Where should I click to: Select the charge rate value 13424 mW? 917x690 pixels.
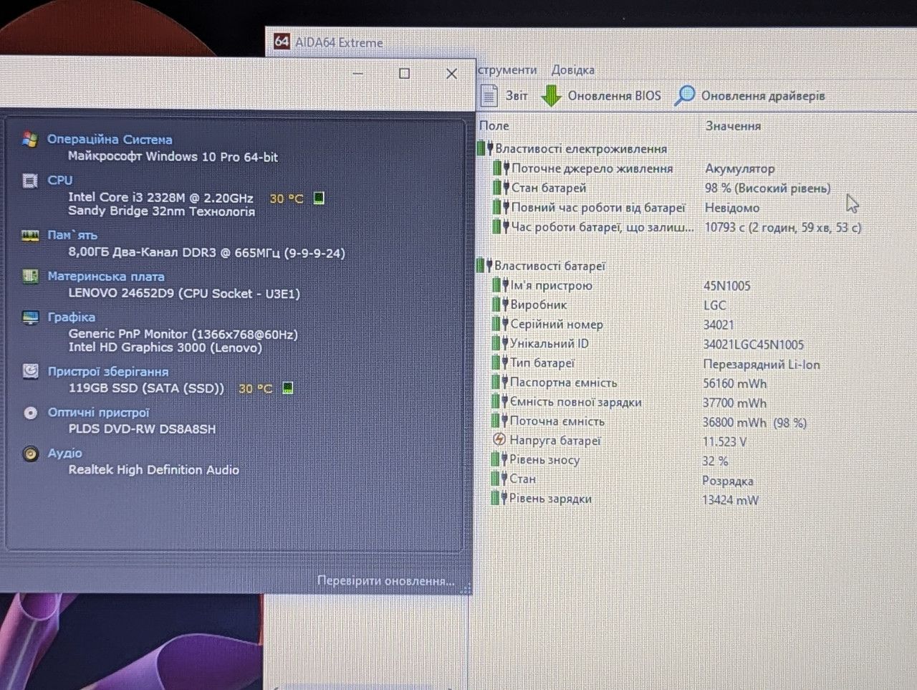pos(730,500)
